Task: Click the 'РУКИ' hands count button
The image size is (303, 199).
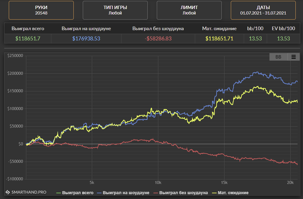Action: (x=41, y=10)
